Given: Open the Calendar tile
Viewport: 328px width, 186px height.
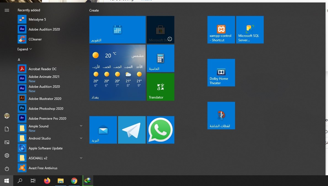Looking at the screenshot, I should click(x=117, y=30).
